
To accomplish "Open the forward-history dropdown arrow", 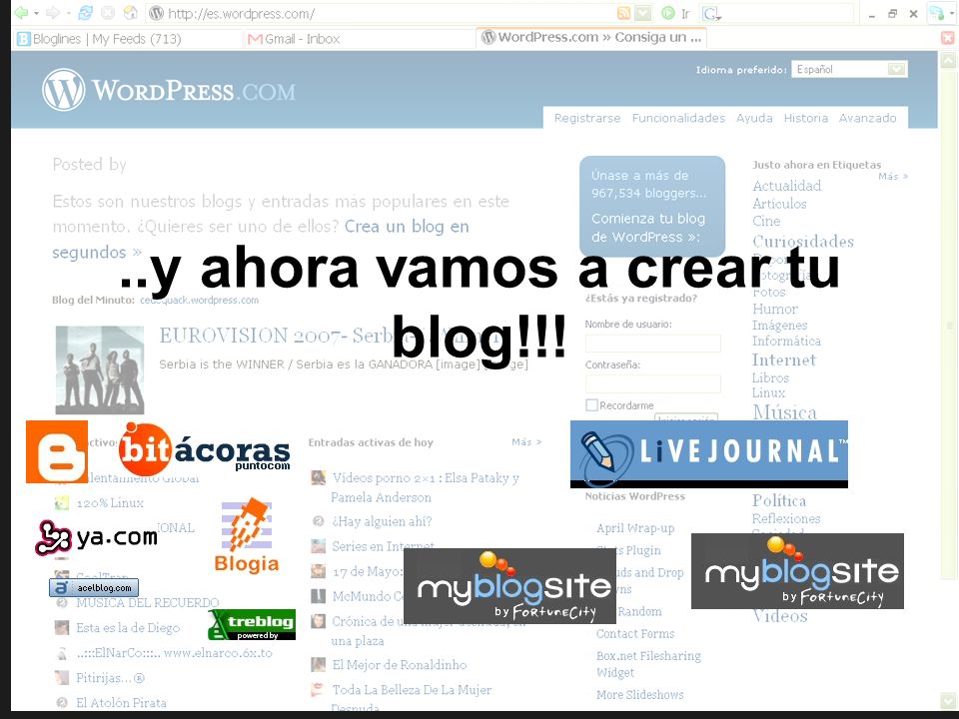I will [x=68, y=13].
